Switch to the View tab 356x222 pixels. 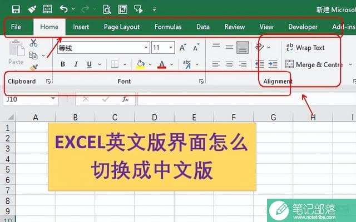click(x=266, y=27)
